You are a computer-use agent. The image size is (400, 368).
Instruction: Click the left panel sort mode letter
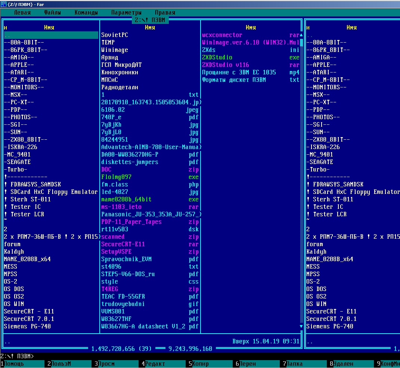6,27
